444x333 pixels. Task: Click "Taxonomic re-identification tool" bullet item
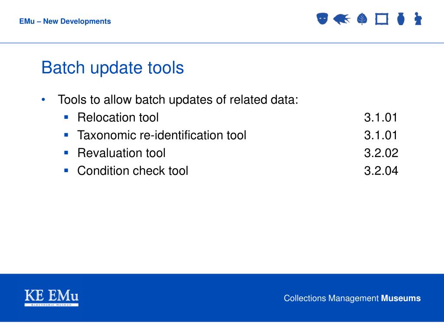point(162,135)
